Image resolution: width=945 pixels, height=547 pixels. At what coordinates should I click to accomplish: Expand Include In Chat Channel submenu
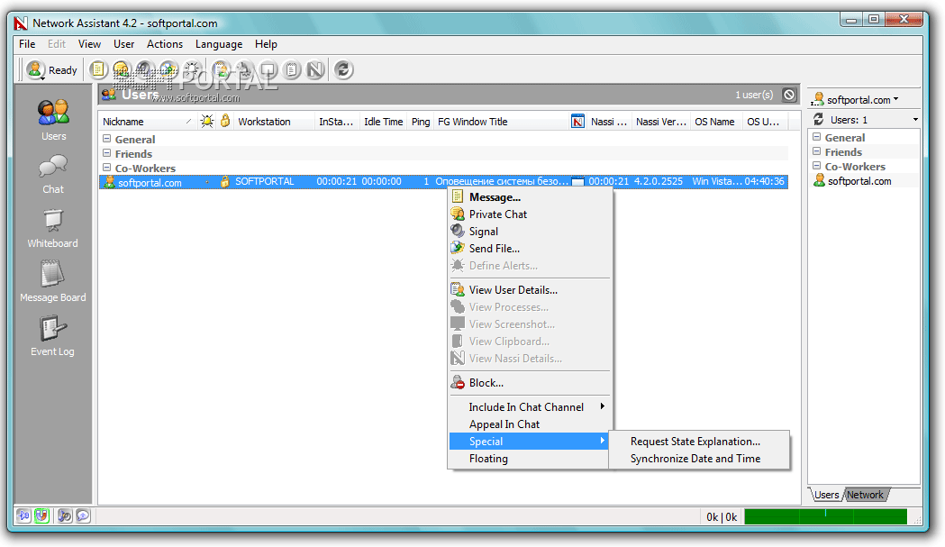click(x=530, y=407)
